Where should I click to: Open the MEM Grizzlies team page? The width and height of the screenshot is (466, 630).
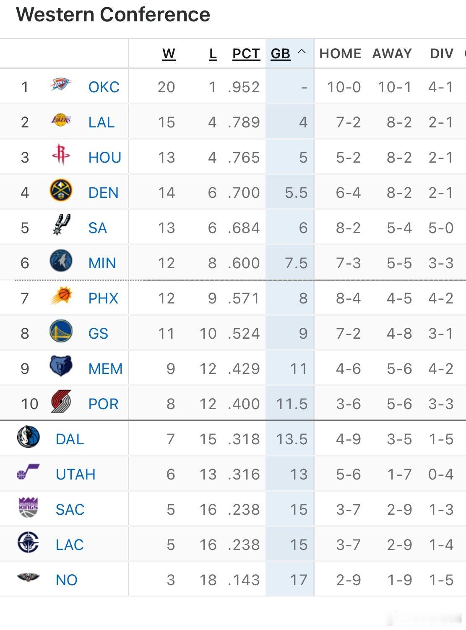point(104,368)
